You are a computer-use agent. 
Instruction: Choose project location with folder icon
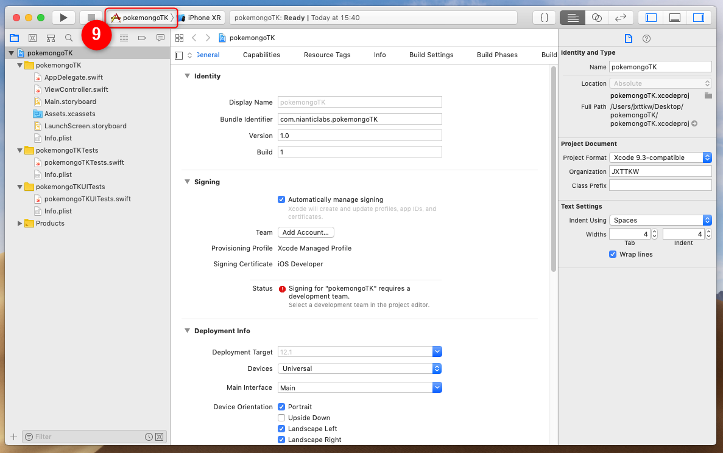pyautogui.click(x=708, y=95)
